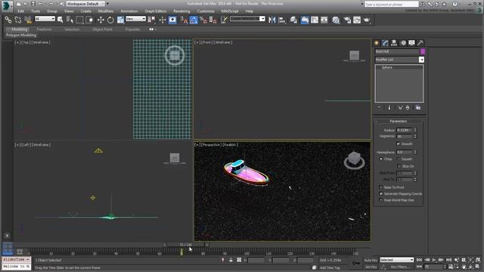
Task: Toggle Generate Mapping Coords checkbox
Action: [x=380, y=193]
